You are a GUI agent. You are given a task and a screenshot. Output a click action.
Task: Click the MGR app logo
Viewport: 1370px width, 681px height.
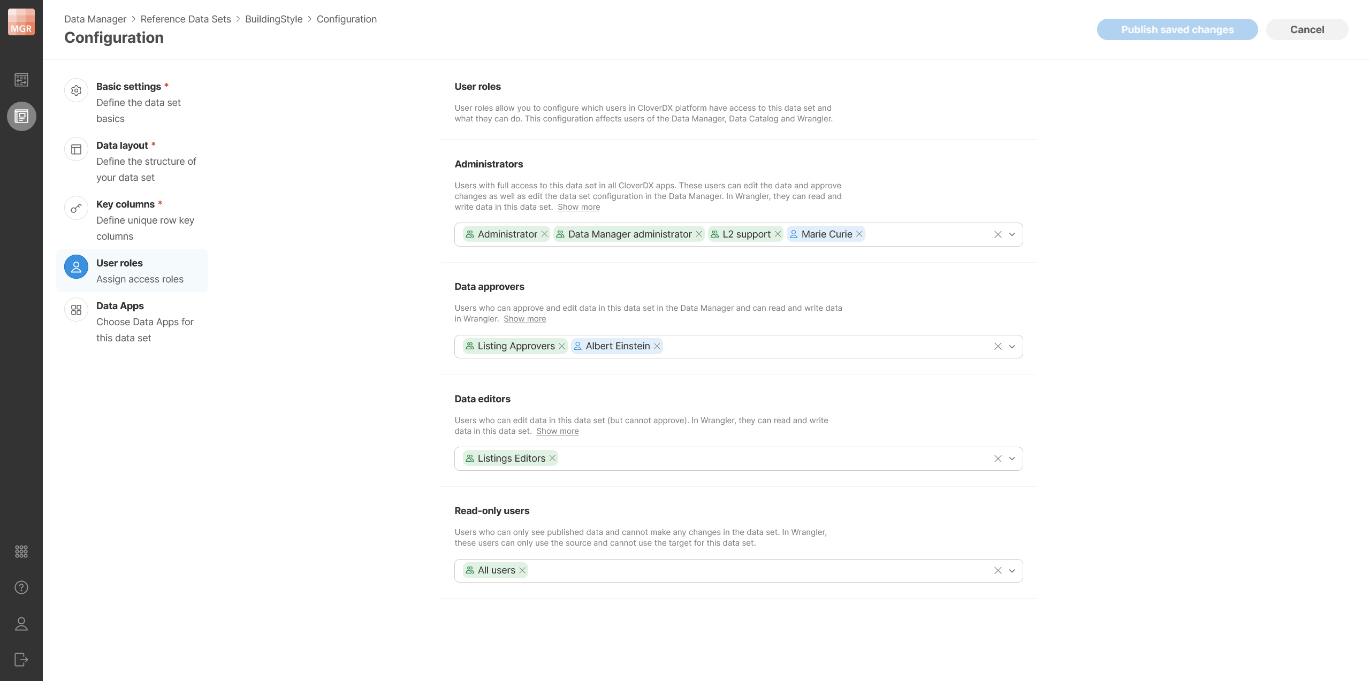coord(21,22)
